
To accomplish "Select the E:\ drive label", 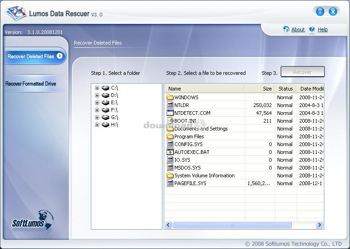I will pos(114,103).
